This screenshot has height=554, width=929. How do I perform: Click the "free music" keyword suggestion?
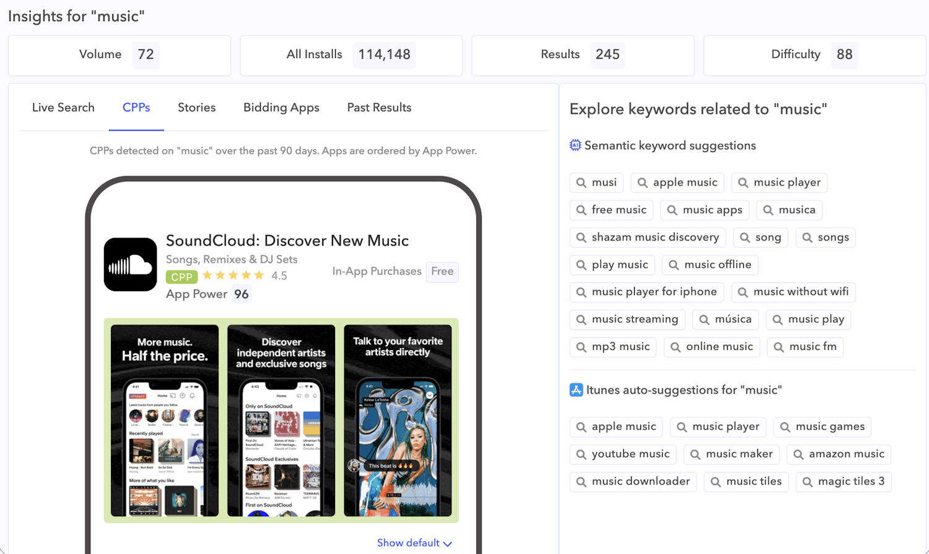(611, 210)
